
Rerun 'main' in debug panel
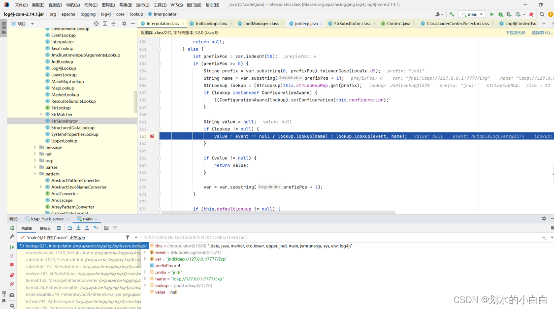click(12, 228)
